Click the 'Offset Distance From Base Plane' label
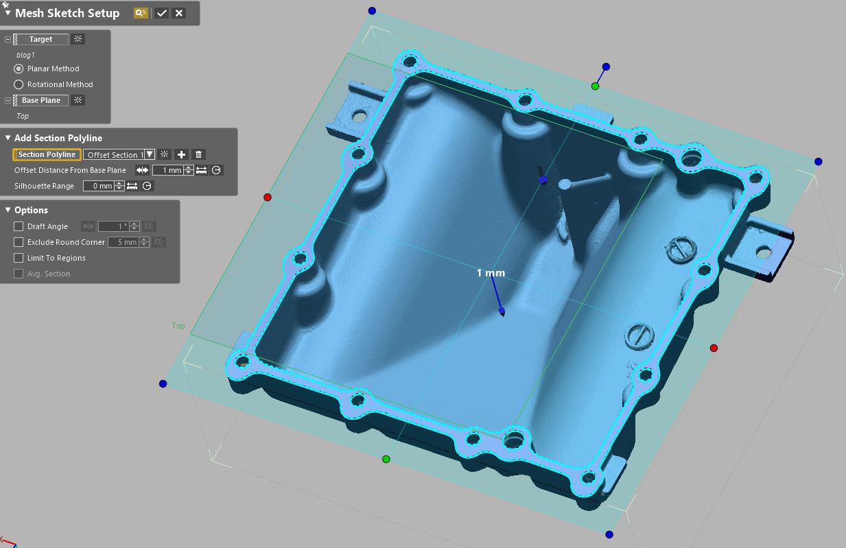The height and width of the screenshot is (548, 846). 70,170
